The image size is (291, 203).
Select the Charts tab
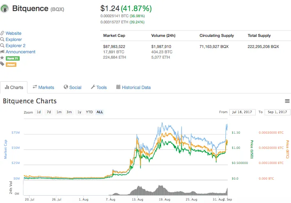tap(14, 87)
